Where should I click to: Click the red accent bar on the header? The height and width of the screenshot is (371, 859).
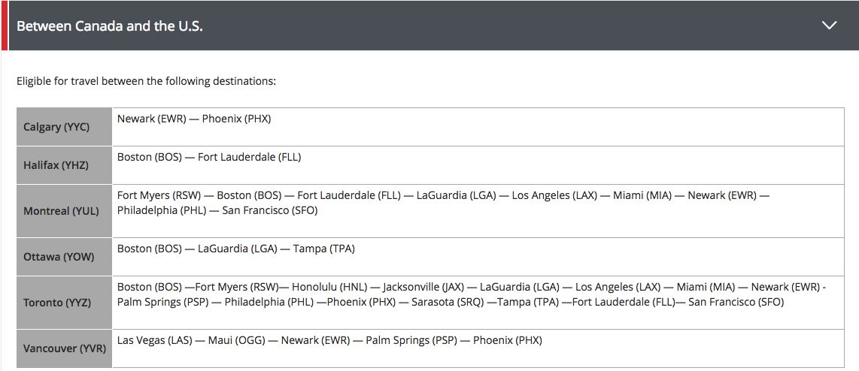click(4, 26)
